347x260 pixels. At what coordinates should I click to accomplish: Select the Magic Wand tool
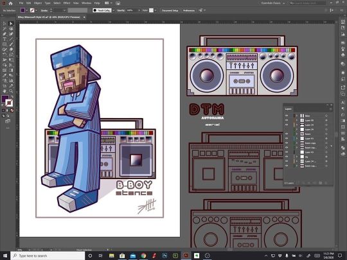point(4,29)
